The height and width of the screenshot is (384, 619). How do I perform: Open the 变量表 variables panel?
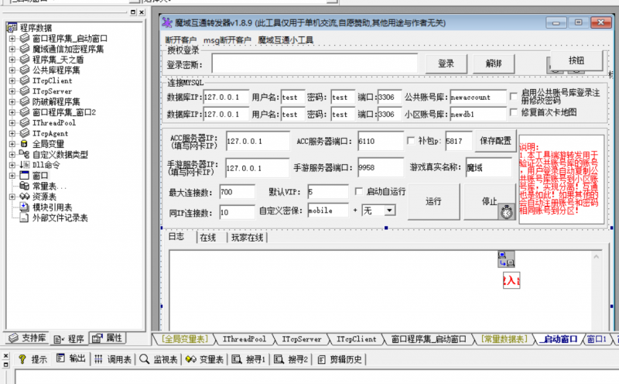[x=204, y=359]
